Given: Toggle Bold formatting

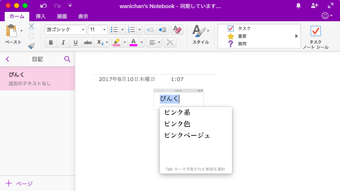Looking at the screenshot, I should (51, 42).
